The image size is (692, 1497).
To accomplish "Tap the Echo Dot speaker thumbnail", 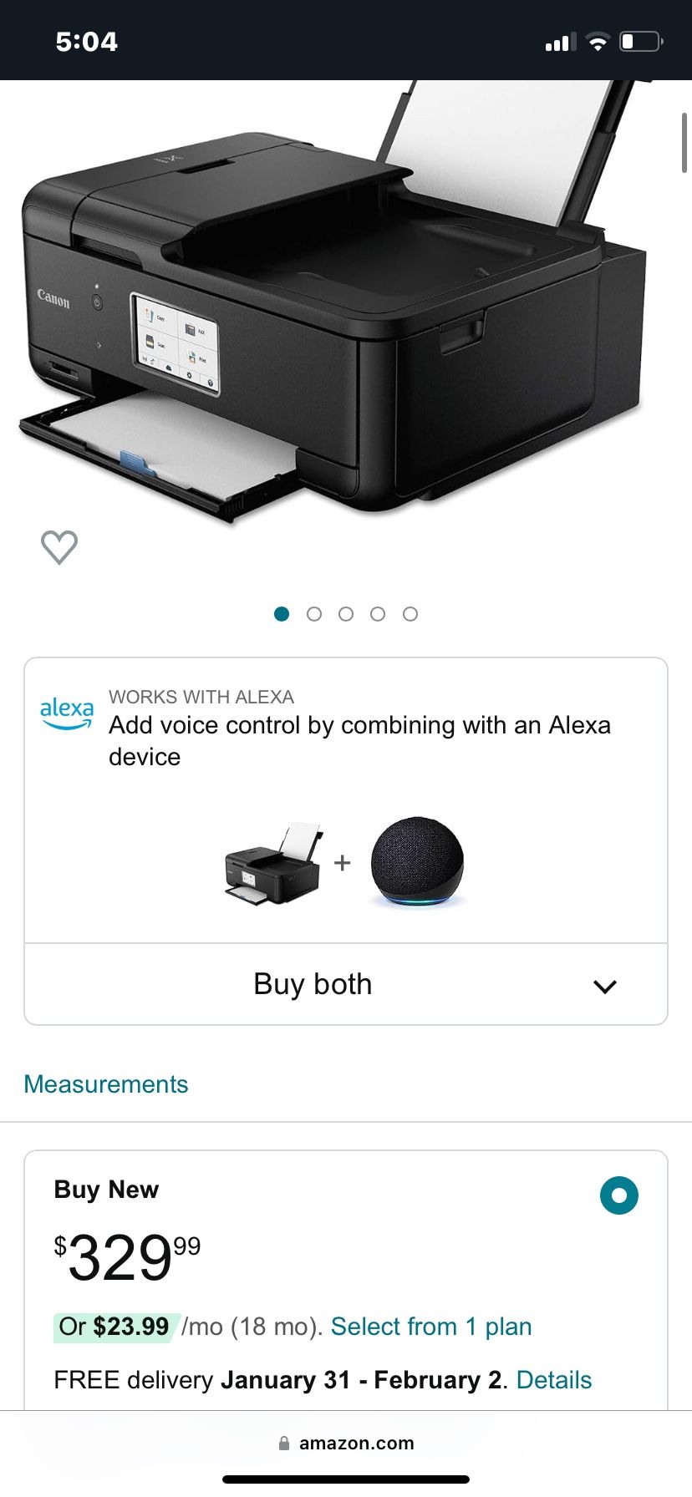I will pos(416,862).
